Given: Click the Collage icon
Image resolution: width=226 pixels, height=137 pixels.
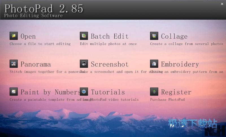Looking at the screenshot, I should click(x=154, y=36).
